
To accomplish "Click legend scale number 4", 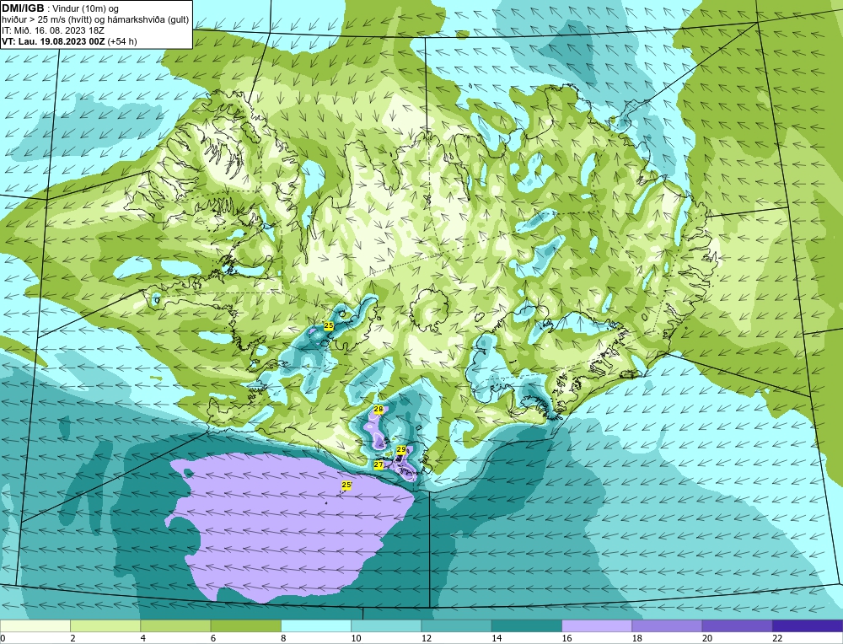I will click(x=143, y=639).
